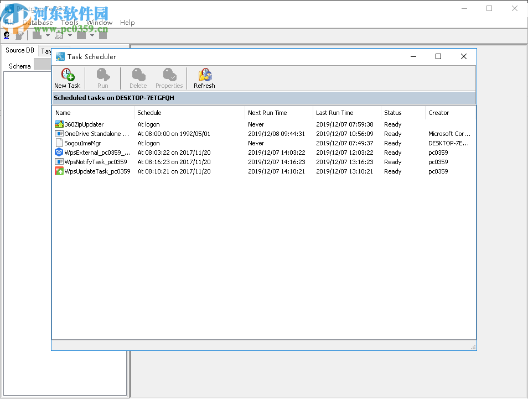Click the Task Scheduler window icon
This screenshot has height=399, width=528.
[x=60, y=56]
